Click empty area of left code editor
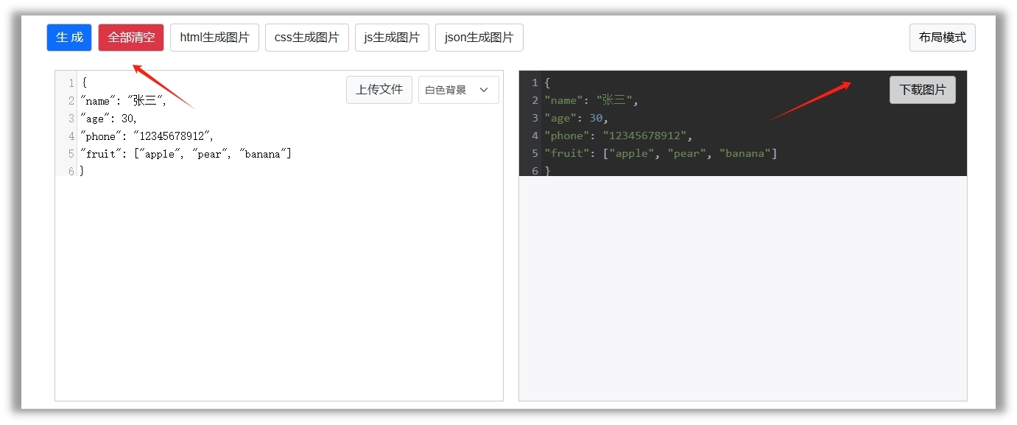The height and width of the screenshot is (425, 1017). tap(280, 287)
